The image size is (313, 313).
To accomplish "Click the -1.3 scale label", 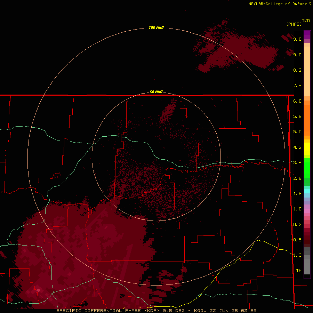I will pos(296,255).
